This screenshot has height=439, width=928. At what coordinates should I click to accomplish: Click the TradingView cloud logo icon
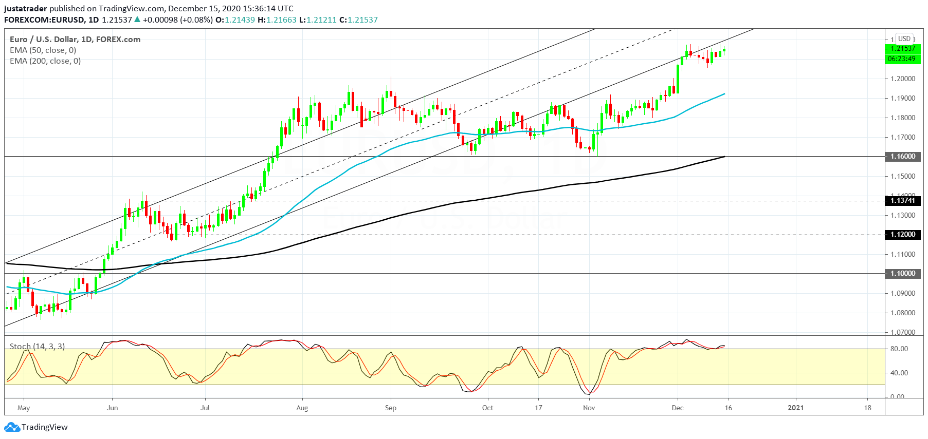[12, 427]
